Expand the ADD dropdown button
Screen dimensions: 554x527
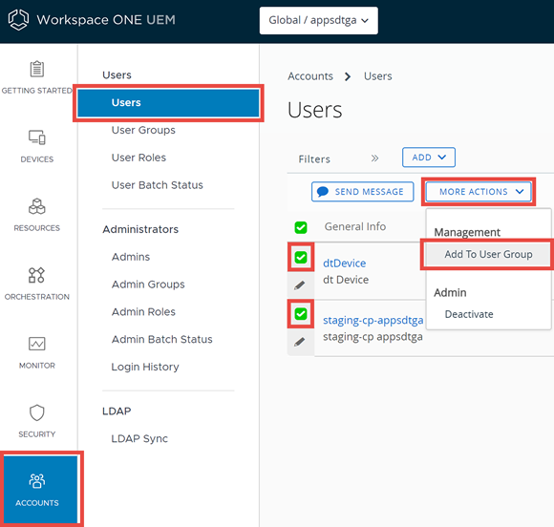click(x=429, y=158)
